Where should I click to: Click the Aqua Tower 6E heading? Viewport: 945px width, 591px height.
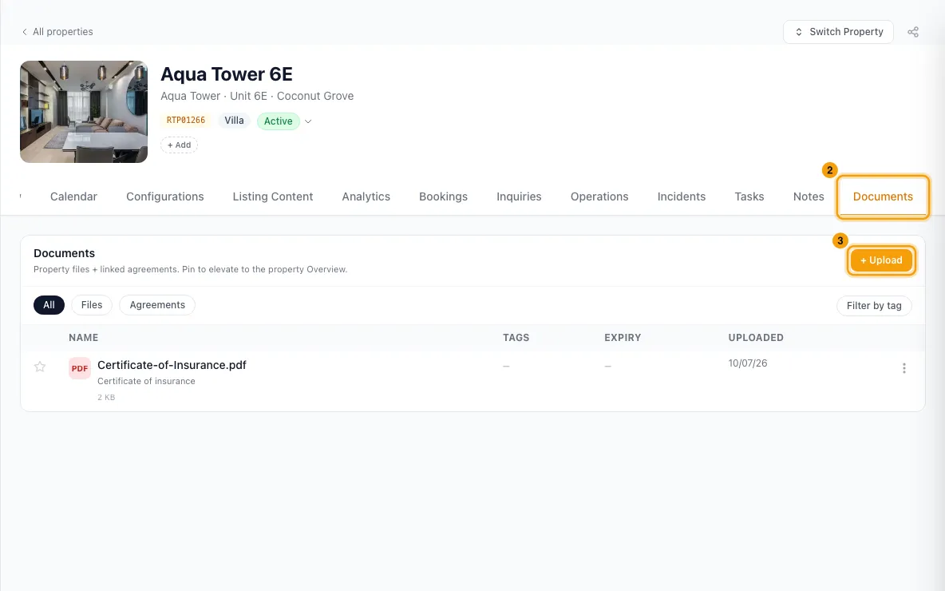point(227,74)
